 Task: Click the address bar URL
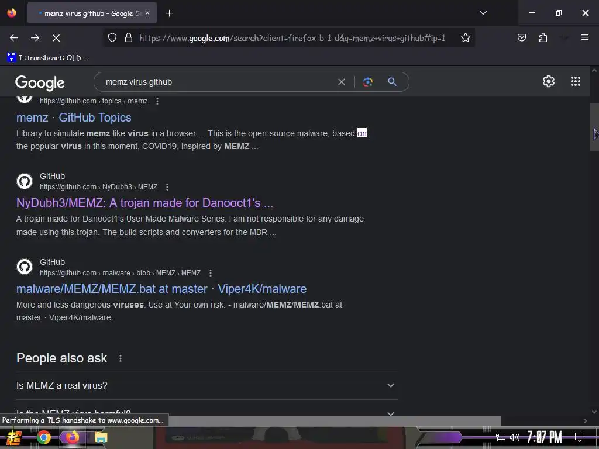click(292, 38)
